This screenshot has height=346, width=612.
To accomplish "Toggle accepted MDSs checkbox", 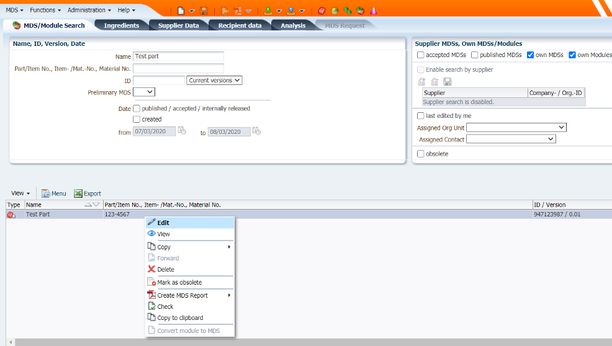I will coord(420,55).
